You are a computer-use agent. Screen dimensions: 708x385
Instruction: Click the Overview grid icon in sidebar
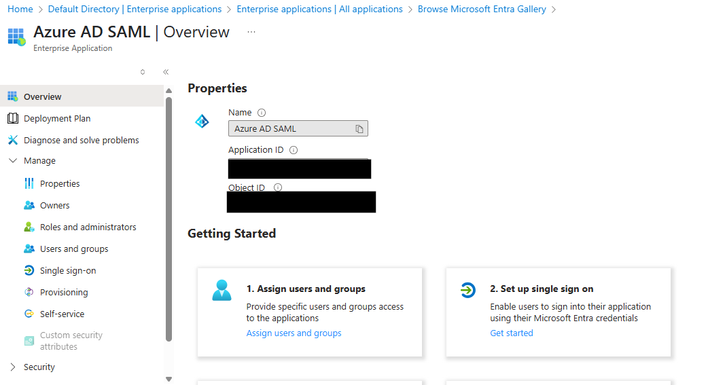(x=12, y=96)
